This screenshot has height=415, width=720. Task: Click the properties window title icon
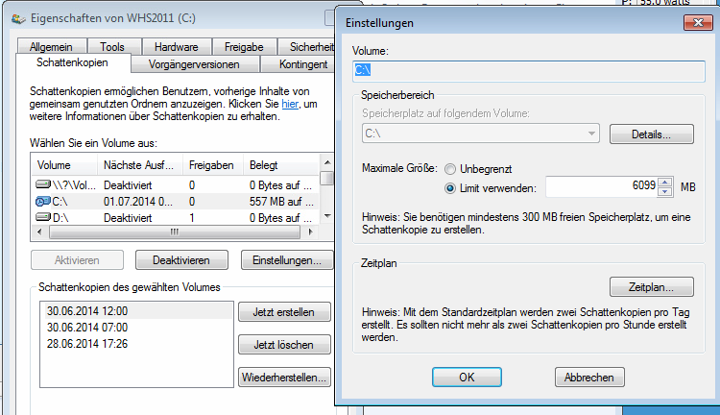pyautogui.click(x=19, y=19)
